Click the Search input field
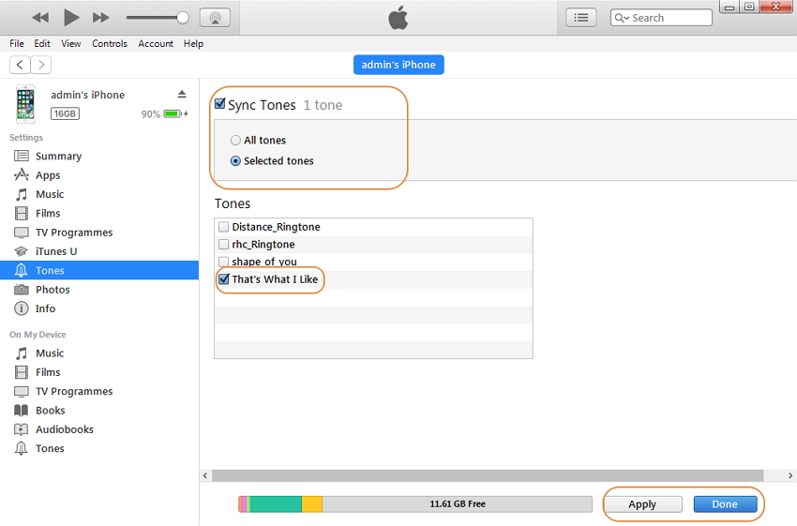The image size is (797, 526). [x=668, y=18]
